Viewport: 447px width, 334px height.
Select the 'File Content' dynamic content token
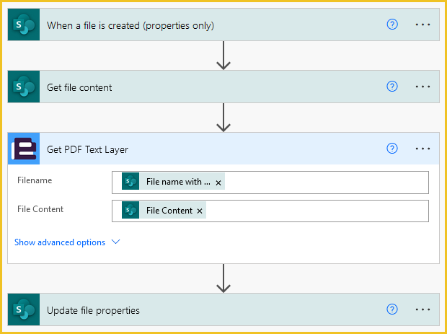click(x=164, y=210)
